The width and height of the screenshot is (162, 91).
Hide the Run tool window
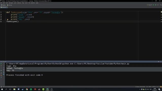point(161,62)
